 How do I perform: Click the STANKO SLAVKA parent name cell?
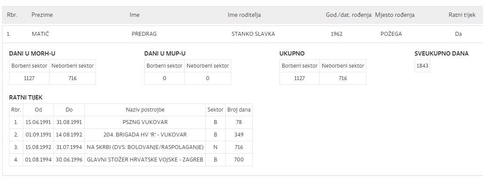[253, 34]
